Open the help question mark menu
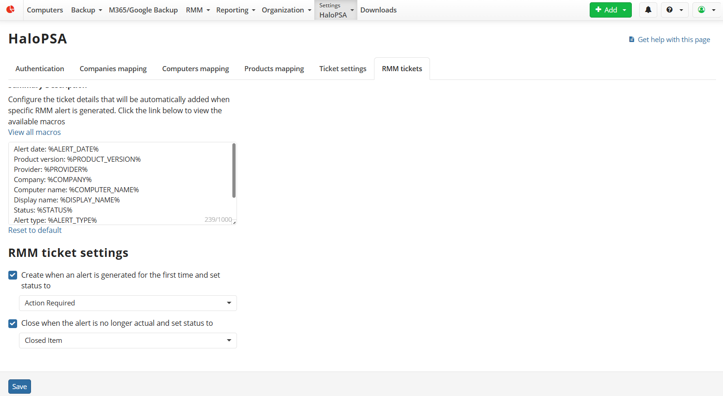This screenshot has width=723, height=396. 674,10
